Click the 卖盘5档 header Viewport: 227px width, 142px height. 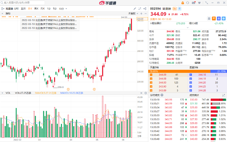pyautogui.click(x=194, y=67)
